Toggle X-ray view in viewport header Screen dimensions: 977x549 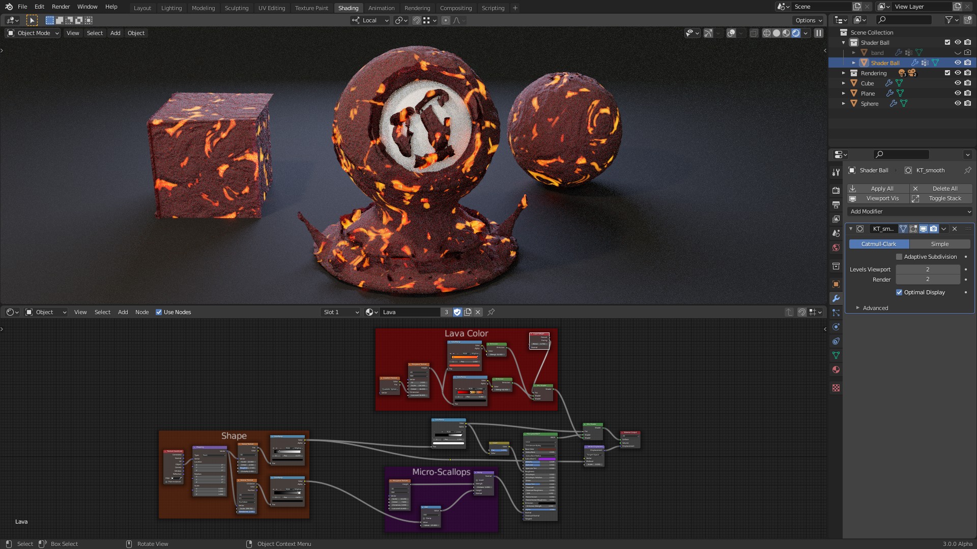[754, 33]
